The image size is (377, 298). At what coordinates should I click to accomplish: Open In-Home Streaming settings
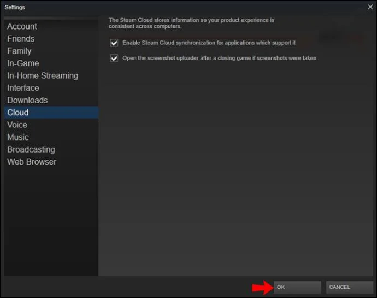point(51,75)
